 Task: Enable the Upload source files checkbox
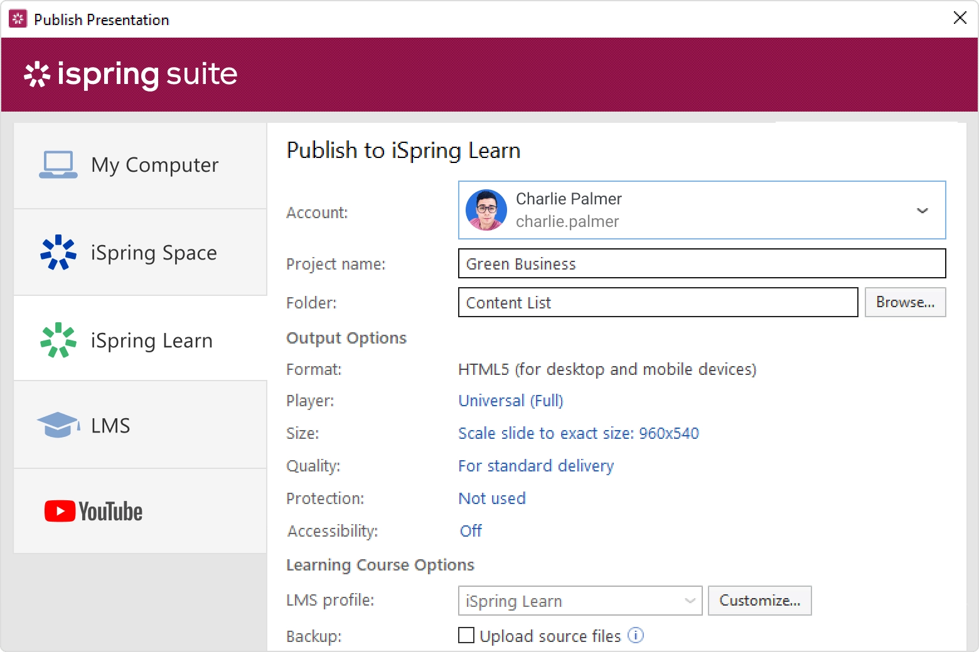pyautogui.click(x=466, y=635)
